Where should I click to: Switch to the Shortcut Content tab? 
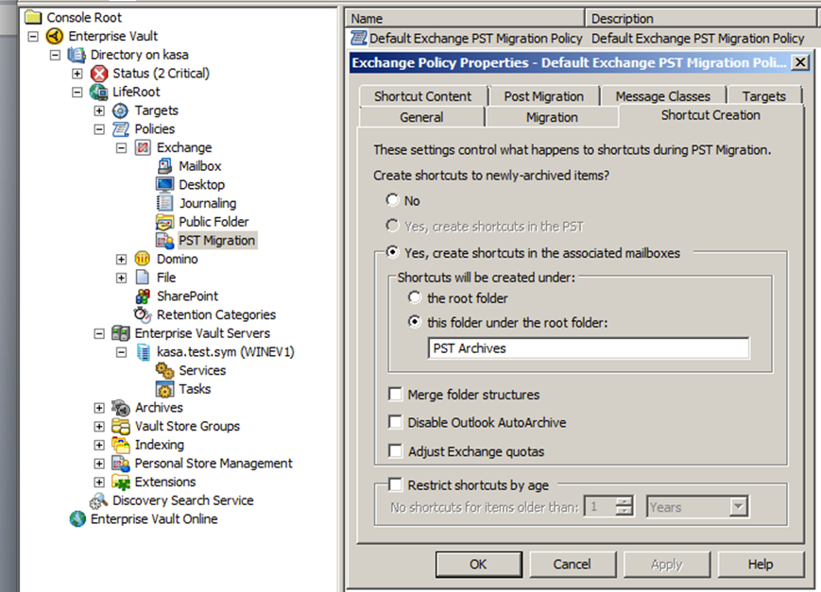coord(422,96)
